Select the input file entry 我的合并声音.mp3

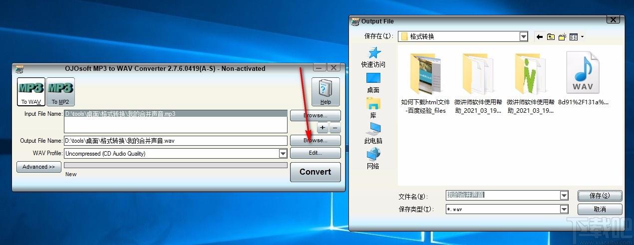point(176,114)
